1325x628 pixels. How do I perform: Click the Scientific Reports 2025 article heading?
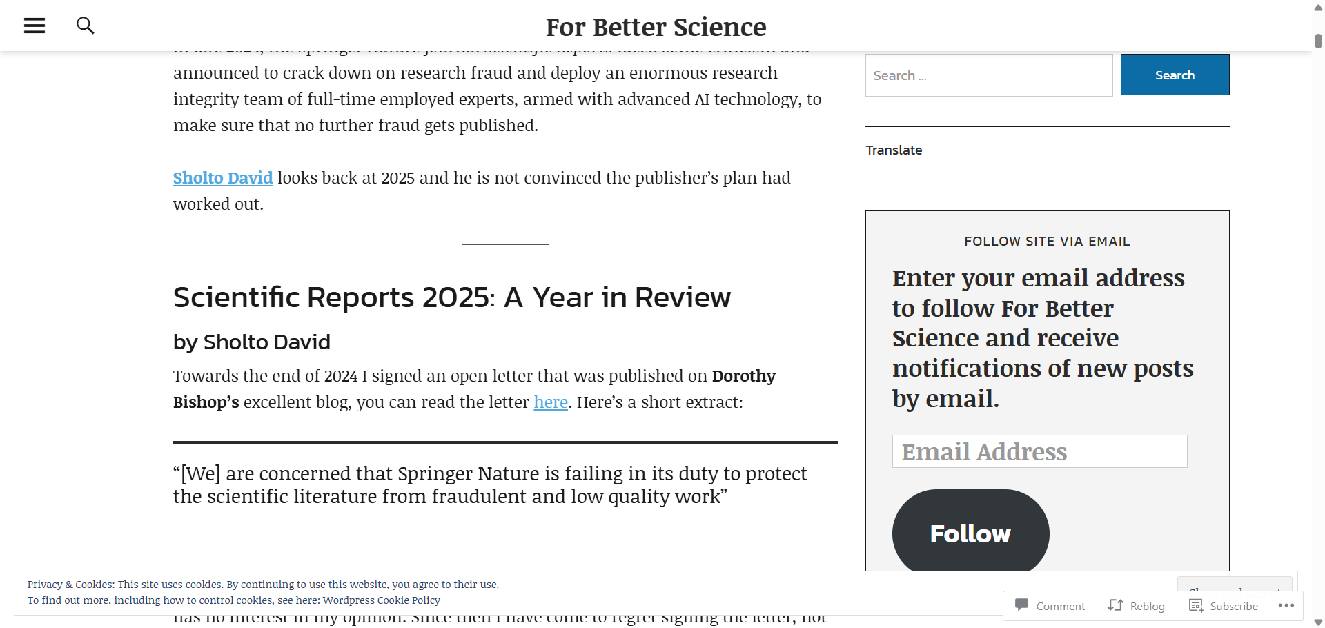pos(451,297)
